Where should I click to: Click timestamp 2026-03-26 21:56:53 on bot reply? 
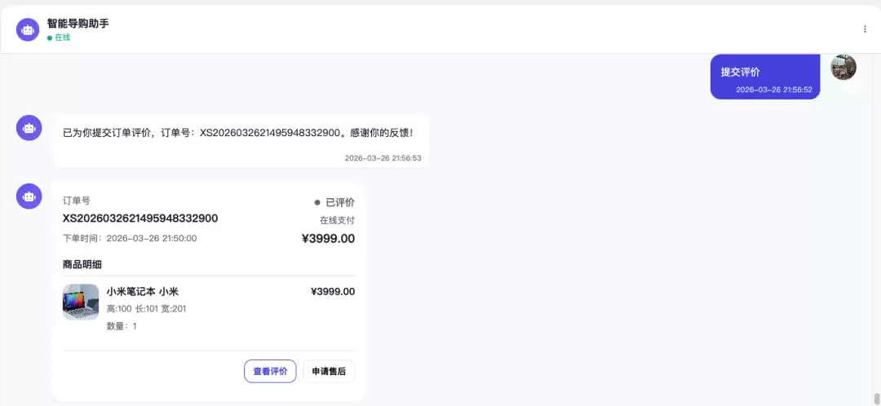(x=383, y=158)
